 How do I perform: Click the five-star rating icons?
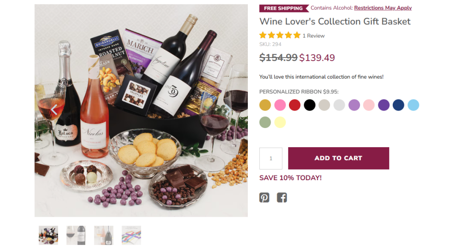pyautogui.click(x=280, y=35)
